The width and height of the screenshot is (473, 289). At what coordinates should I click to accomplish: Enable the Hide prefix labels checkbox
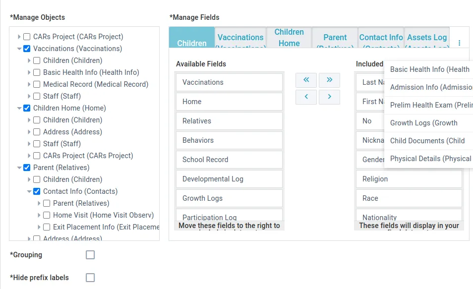tap(90, 278)
